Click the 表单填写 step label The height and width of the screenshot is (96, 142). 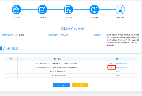(x=43, y=17)
